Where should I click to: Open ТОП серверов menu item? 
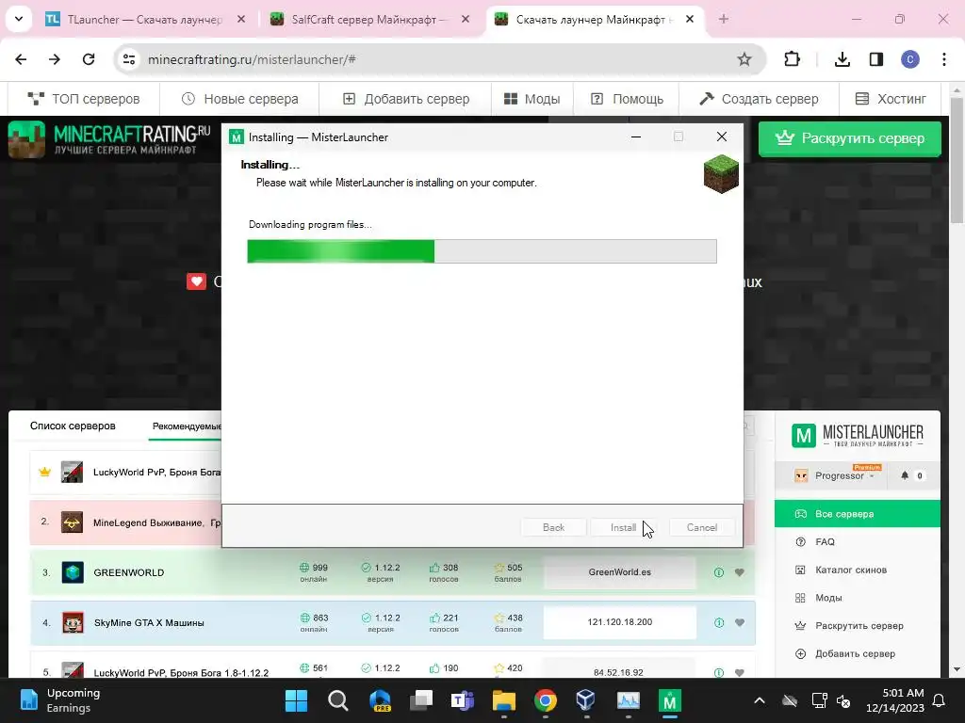[x=84, y=99]
